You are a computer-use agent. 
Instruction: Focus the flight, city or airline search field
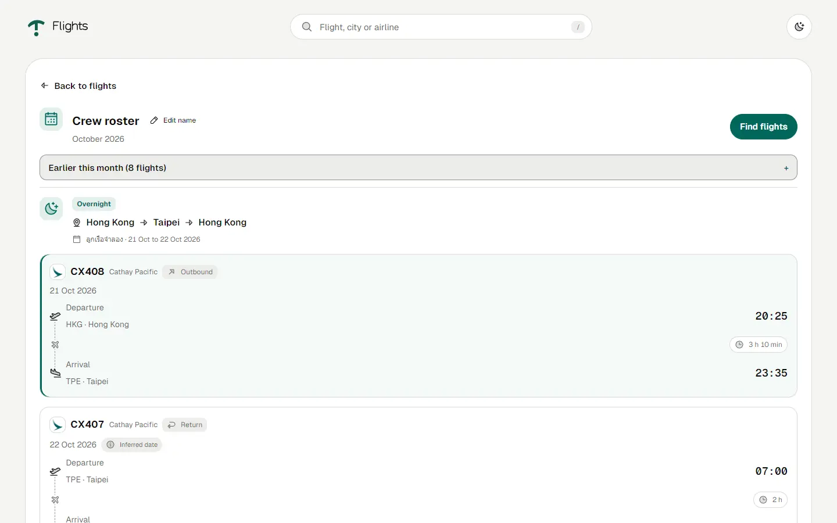(x=441, y=27)
